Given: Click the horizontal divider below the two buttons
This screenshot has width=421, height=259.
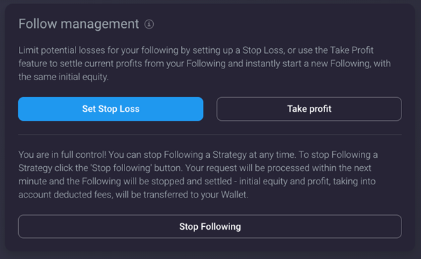Looking at the screenshot, I should (x=210, y=134).
